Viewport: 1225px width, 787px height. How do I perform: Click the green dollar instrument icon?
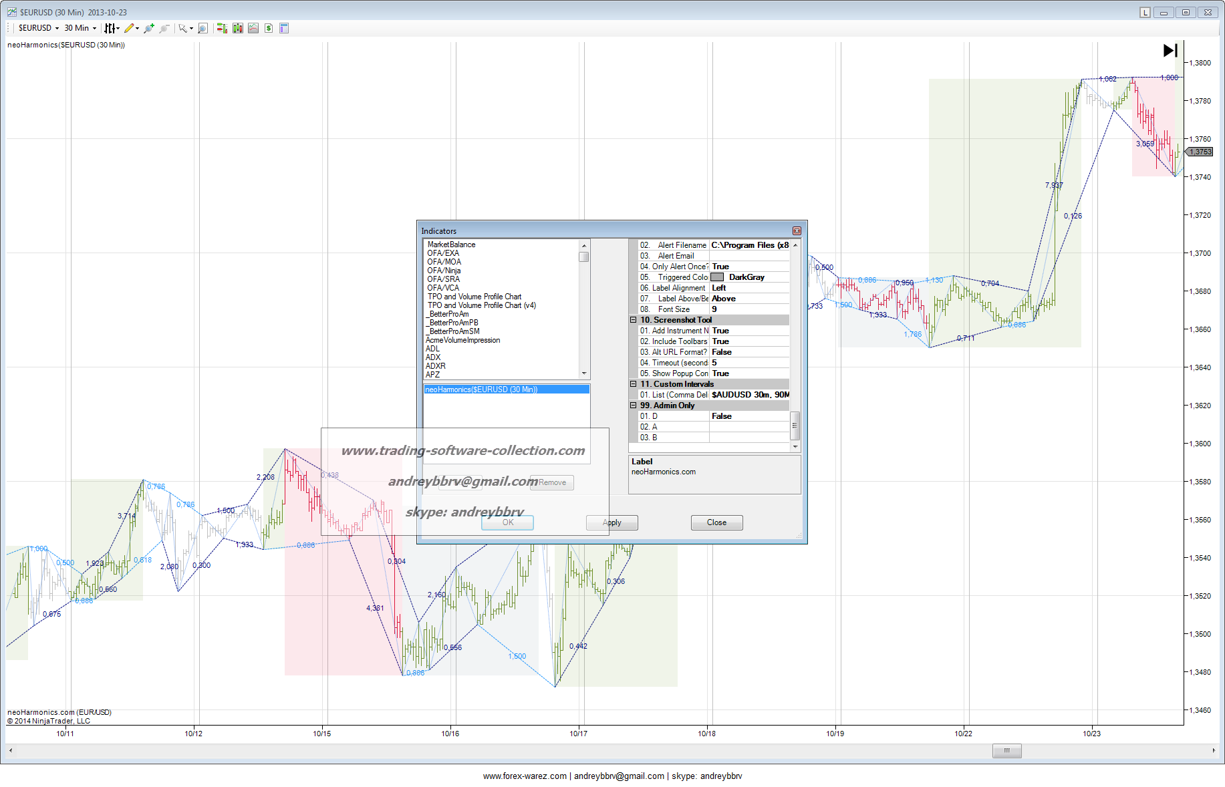[x=269, y=28]
